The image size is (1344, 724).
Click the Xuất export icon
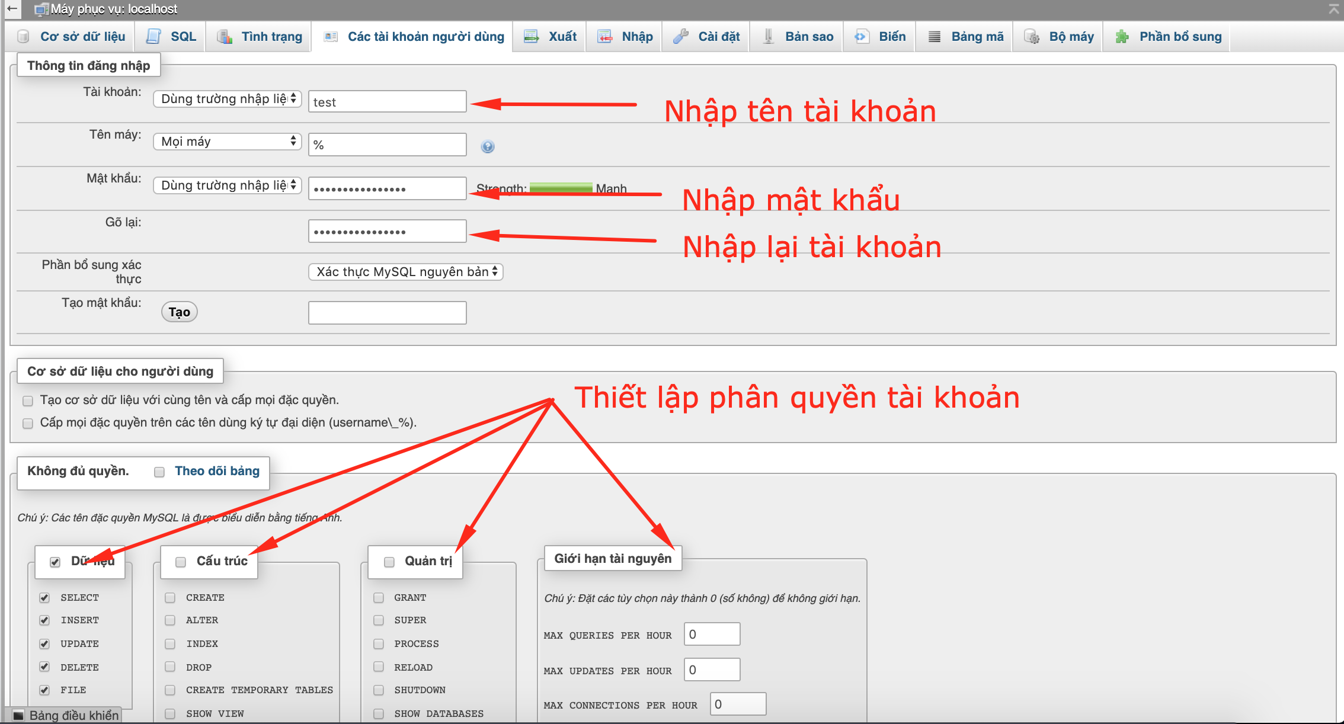532,37
